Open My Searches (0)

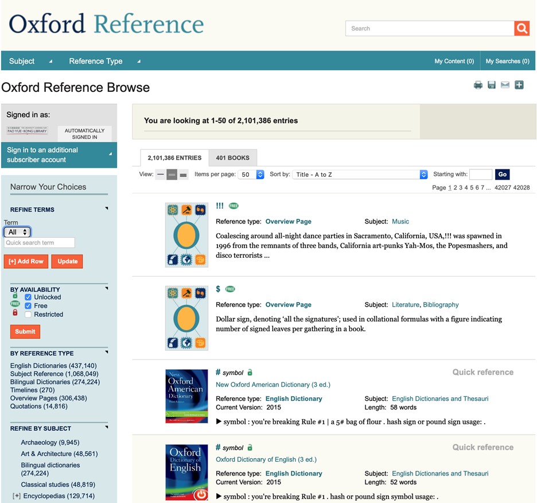click(x=508, y=61)
